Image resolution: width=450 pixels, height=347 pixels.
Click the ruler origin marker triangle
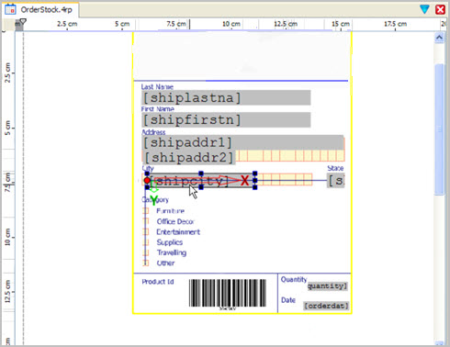23,21
